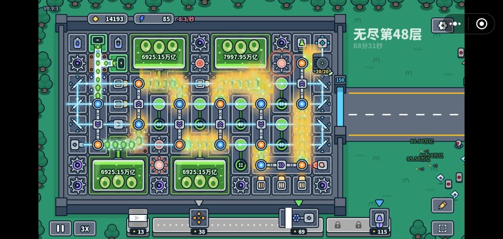Select the purple bullet card costing 115
The height and width of the screenshot is (239, 503).
tap(379, 221)
